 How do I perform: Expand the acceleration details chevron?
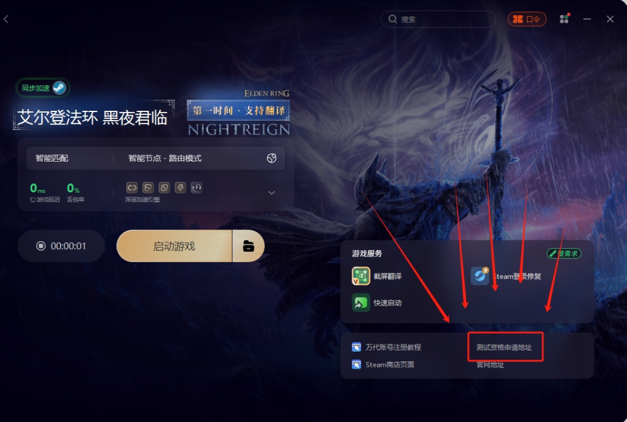coord(271,193)
